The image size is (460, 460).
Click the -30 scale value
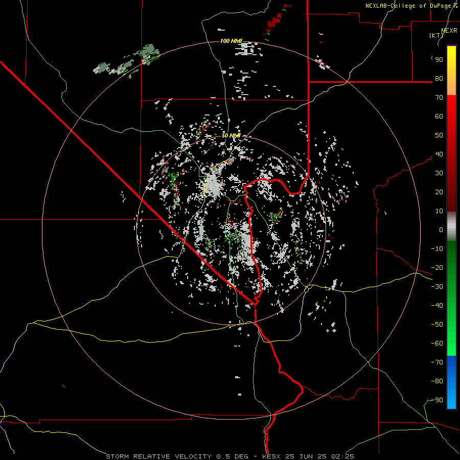[437, 287]
